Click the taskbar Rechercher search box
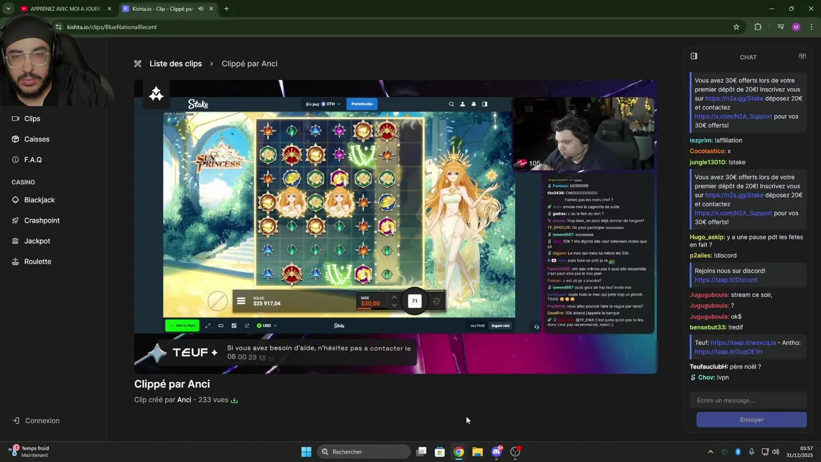821x462 pixels. [x=364, y=452]
